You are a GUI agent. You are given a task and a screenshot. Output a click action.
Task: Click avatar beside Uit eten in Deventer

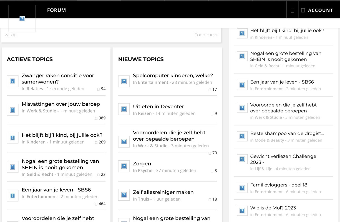[124, 109]
